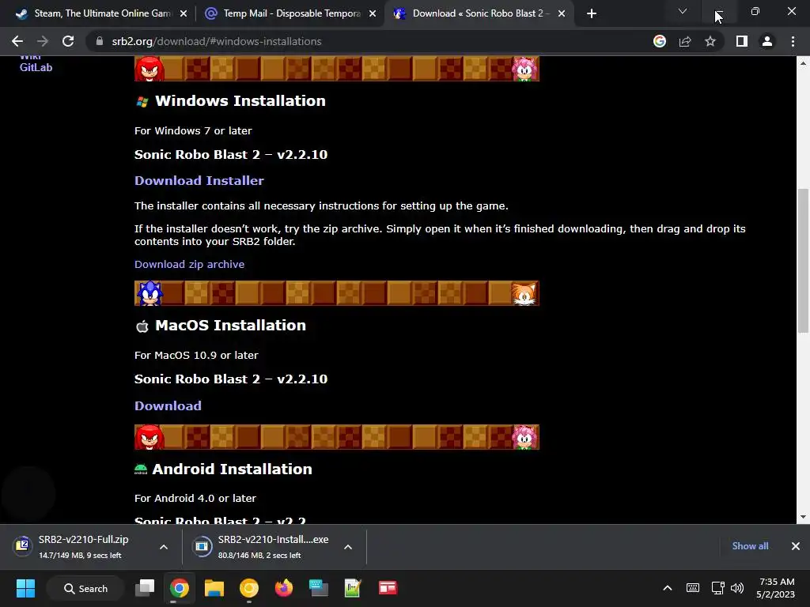Close the Sonic Robo Blast 2 tab

tap(562, 13)
